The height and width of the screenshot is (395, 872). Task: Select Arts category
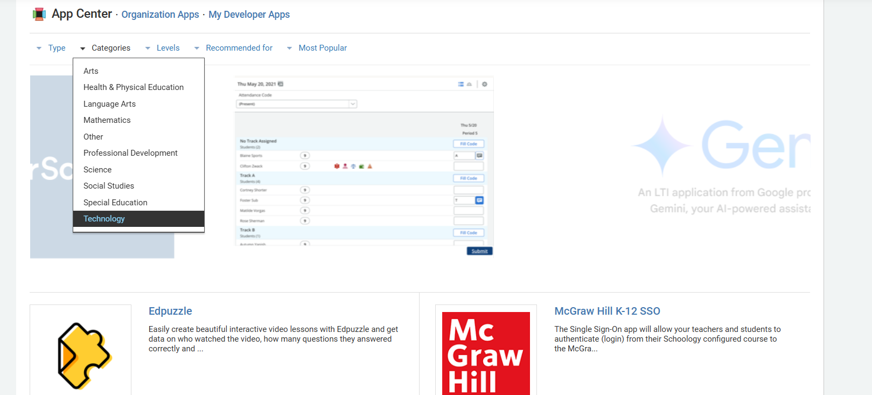pyautogui.click(x=138, y=71)
